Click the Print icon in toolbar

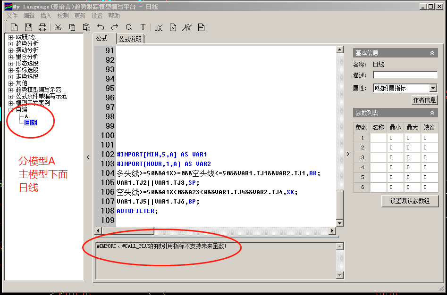(x=42, y=27)
